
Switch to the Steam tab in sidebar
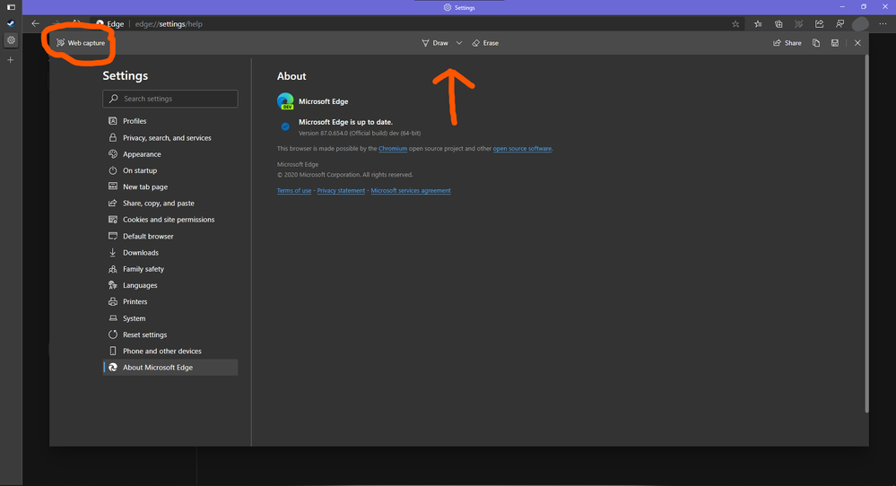11,24
